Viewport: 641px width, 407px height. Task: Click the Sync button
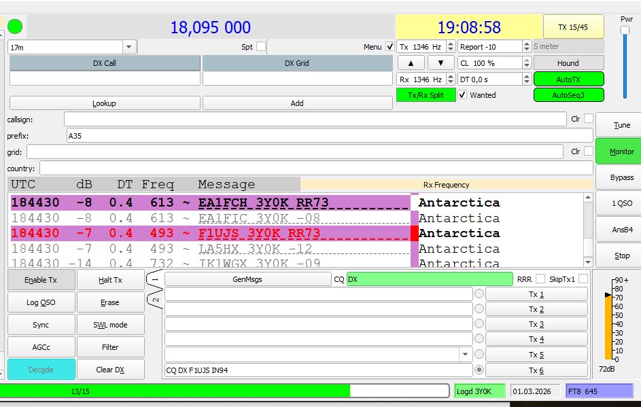point(41,325)
